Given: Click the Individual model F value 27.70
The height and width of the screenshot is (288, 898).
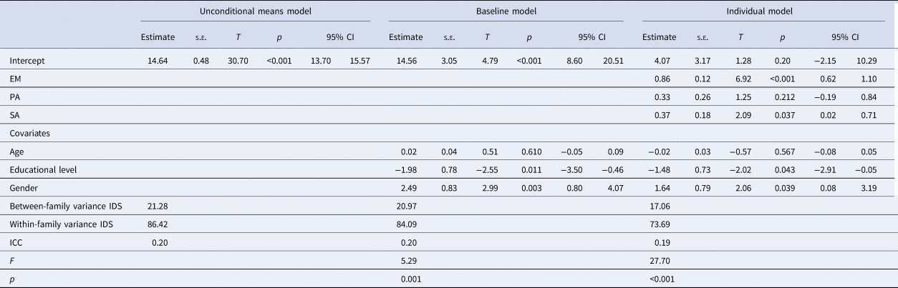Looking at the screenshot, I should click(x=653, y=261).
